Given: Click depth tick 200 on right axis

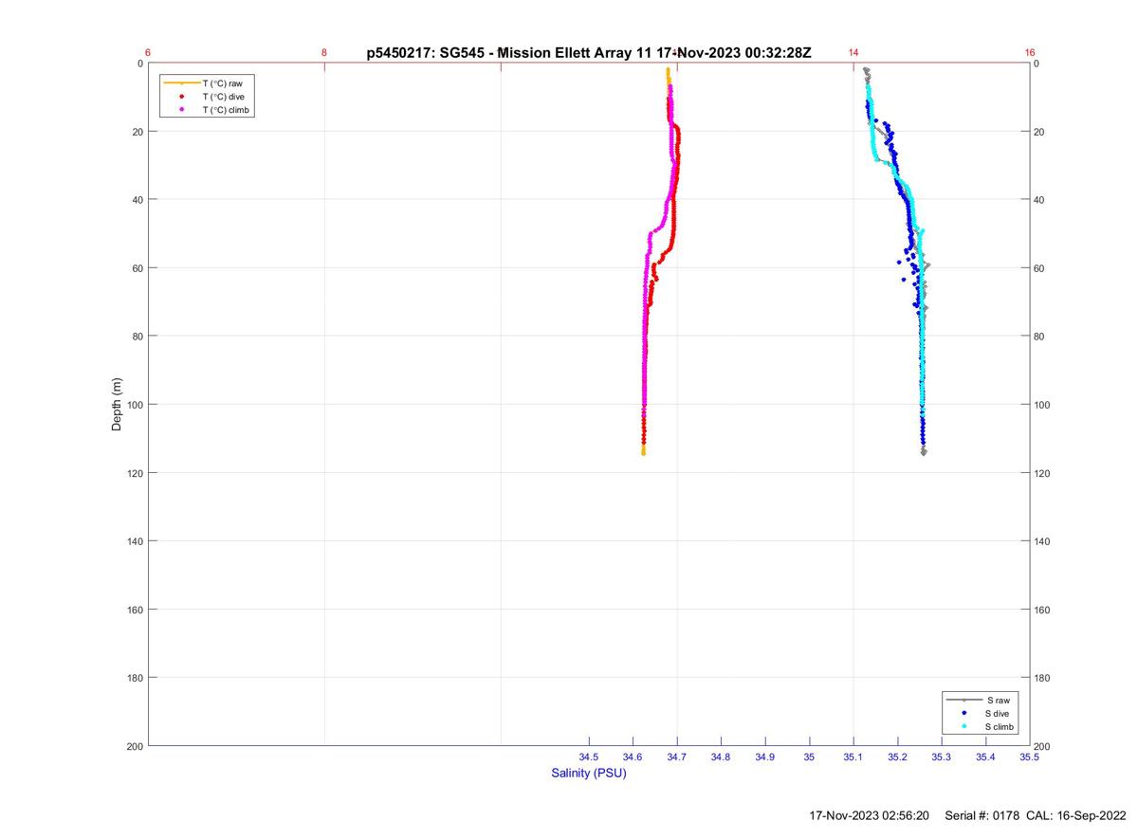Looking at the screenshot, I should click(x=1043, y=746).
